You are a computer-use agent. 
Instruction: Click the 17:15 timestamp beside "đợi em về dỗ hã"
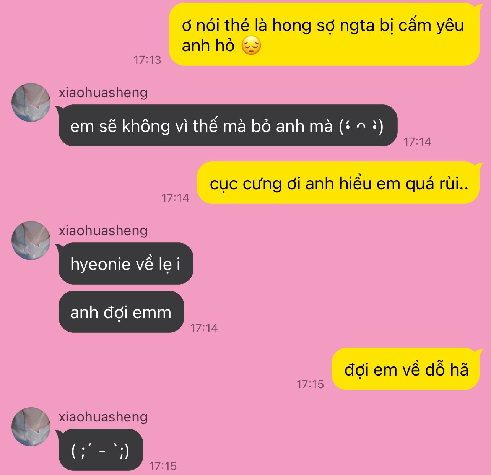pyautogui.click(x=310, y=384)
